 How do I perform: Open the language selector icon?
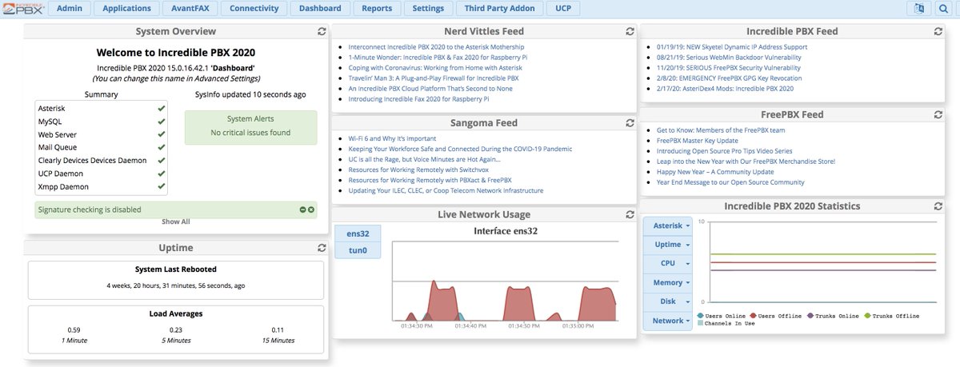click(x=918, y=9)
